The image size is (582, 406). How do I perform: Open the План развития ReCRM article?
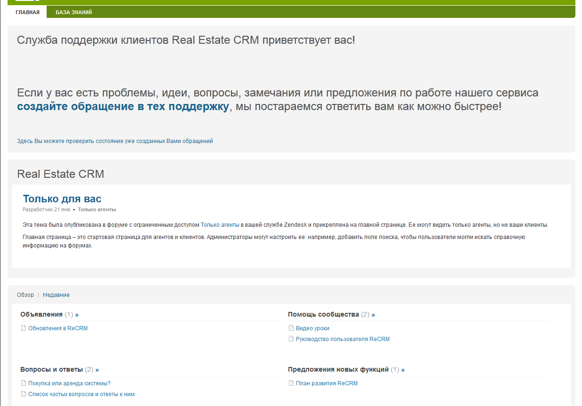coord(327,383)
